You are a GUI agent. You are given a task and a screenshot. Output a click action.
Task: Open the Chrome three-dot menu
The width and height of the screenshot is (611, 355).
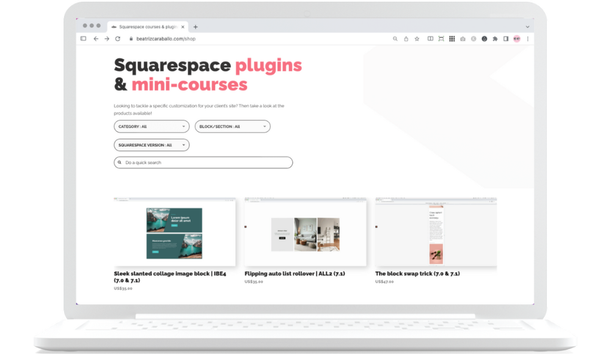(528, 39)
